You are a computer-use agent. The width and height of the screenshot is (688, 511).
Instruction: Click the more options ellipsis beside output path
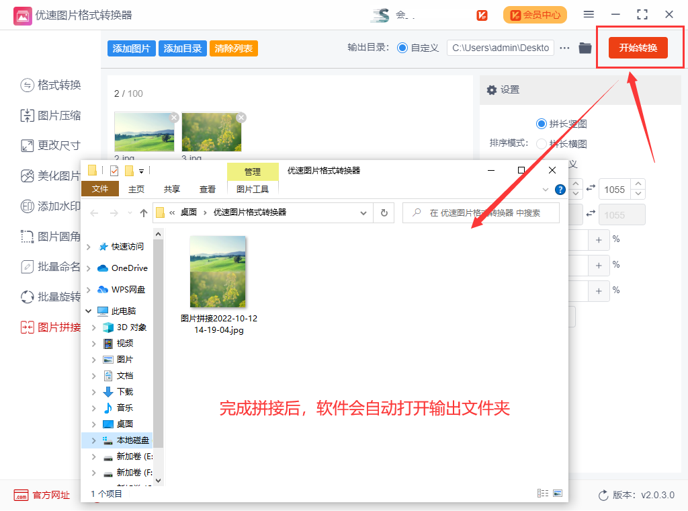pos(564,48)
